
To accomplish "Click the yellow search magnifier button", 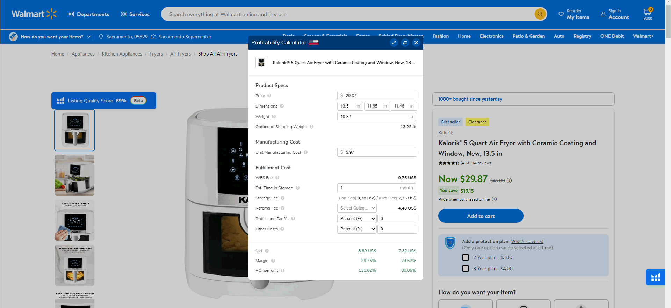I will tap(540, 14).
